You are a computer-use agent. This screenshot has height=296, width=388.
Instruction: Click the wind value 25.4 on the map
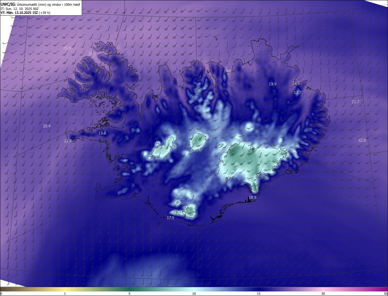(x=67, y=48)
